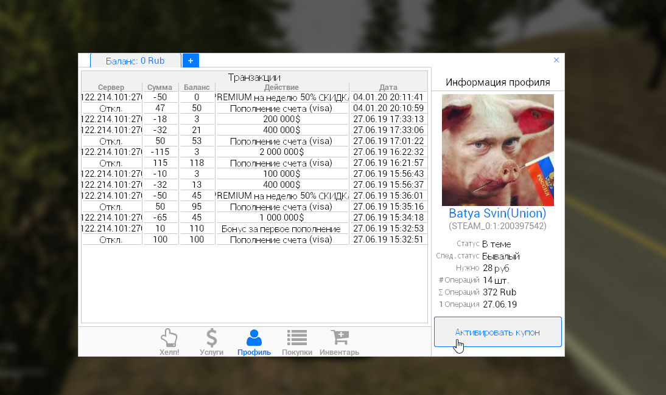This screenshot has height=395, width=666.
Task: Click the Нужно value 28 руб
Action: (x=496, y=268)
